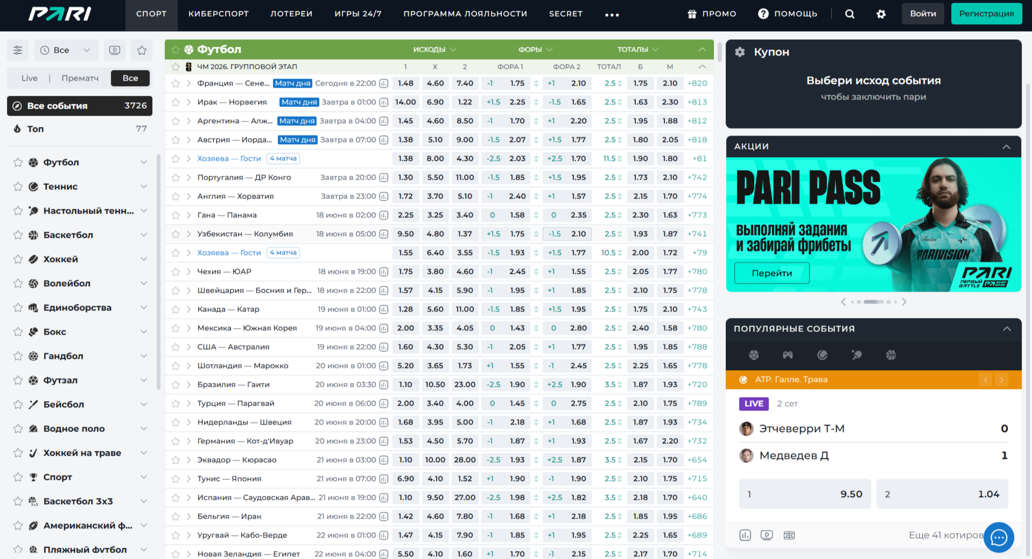
Task: Bet on Этчеверри win at 9.50
Action: tap(805, 494)
